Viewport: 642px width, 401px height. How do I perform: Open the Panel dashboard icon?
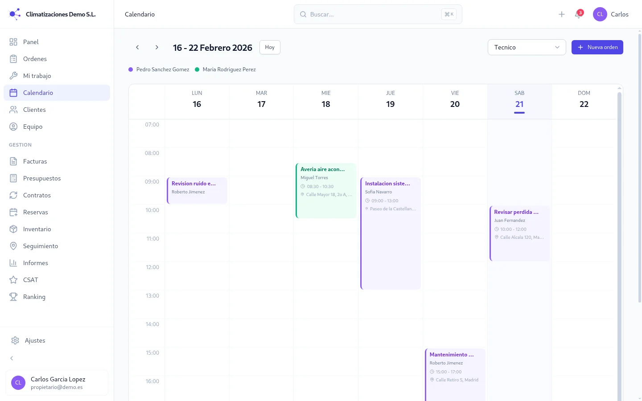(x=14, y=41)
